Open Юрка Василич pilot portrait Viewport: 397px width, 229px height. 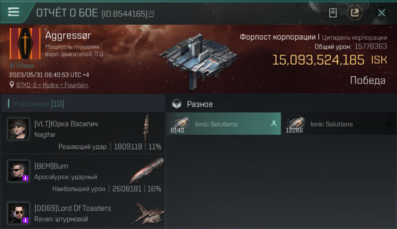[19, 129]
